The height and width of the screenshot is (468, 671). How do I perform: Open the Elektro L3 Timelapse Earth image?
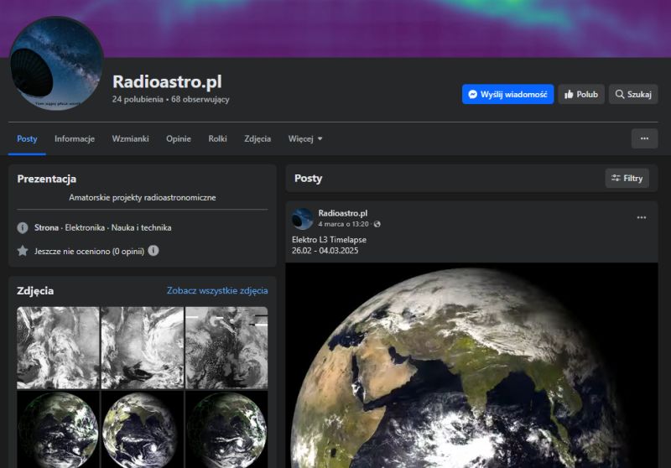[471, 366]
